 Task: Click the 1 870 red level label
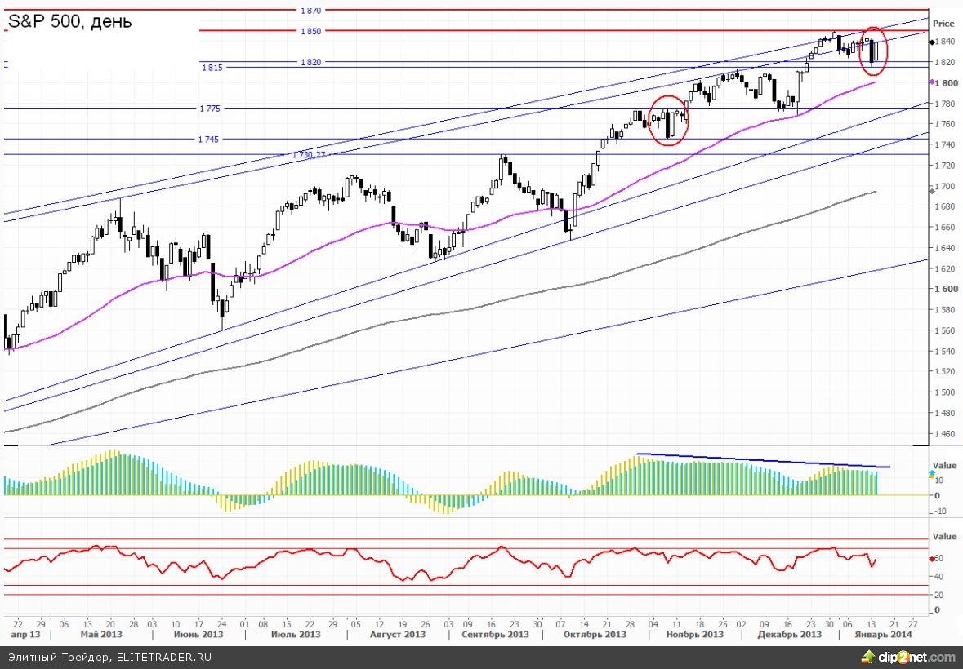pos(310,11)
